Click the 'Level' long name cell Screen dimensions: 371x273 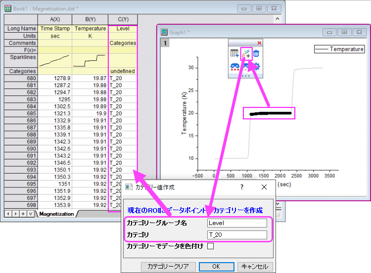123,29
